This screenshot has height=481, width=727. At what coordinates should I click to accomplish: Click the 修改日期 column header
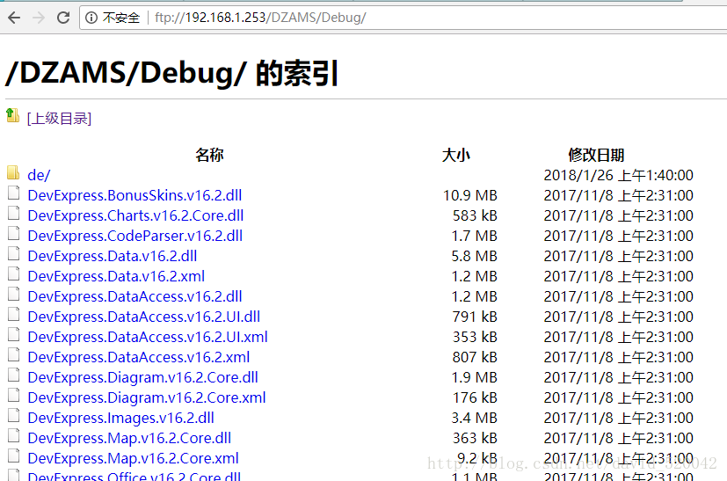596,155
